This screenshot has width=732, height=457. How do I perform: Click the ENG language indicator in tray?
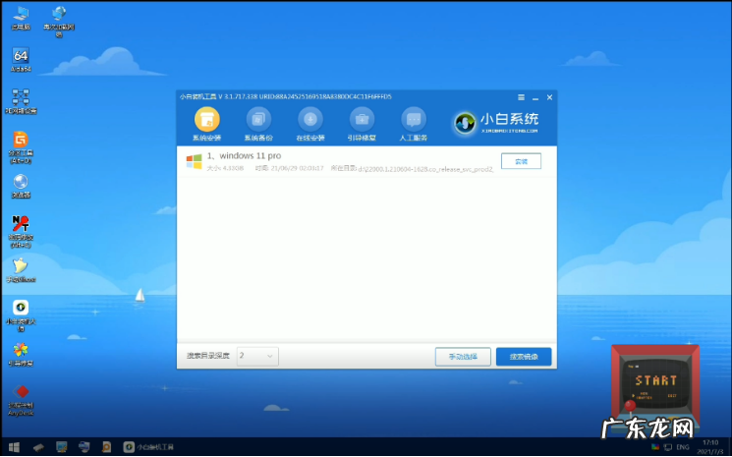click(683, 447)
